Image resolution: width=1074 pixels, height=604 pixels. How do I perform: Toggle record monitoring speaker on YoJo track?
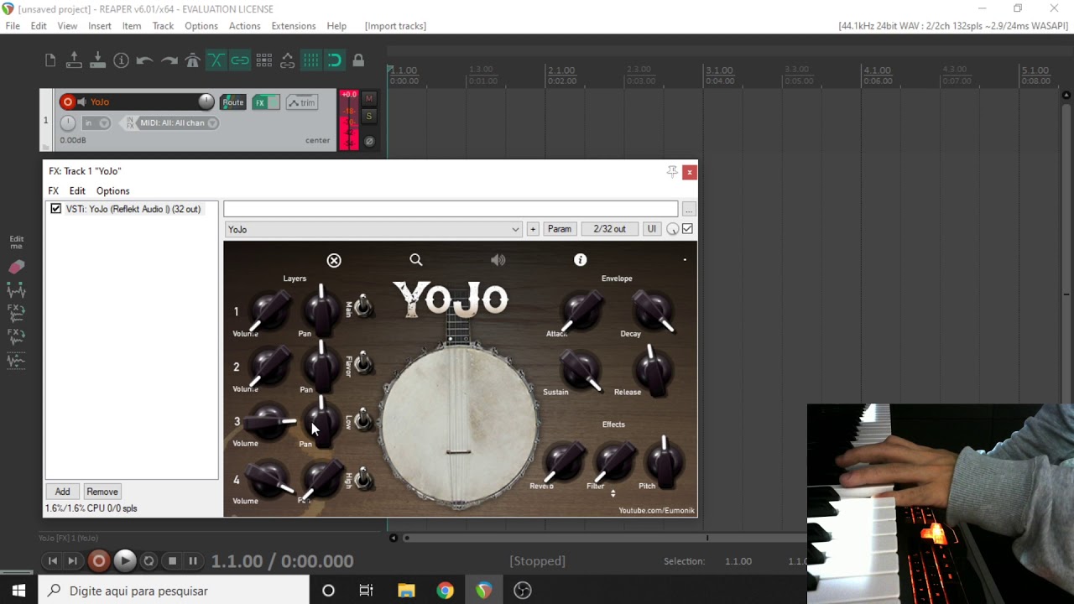pos(82,102)
